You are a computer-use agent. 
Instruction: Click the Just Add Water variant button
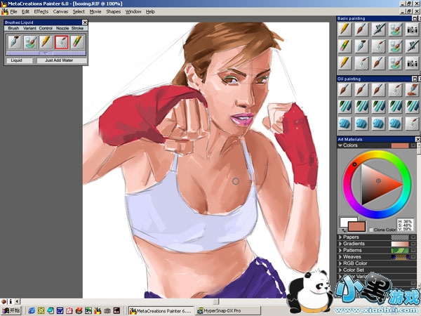click(x=58, y=60)
